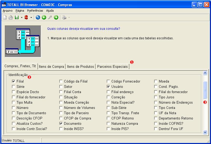
Task: Click the new blank page icon
Action: pyautogui.click(x=5, y=17)
